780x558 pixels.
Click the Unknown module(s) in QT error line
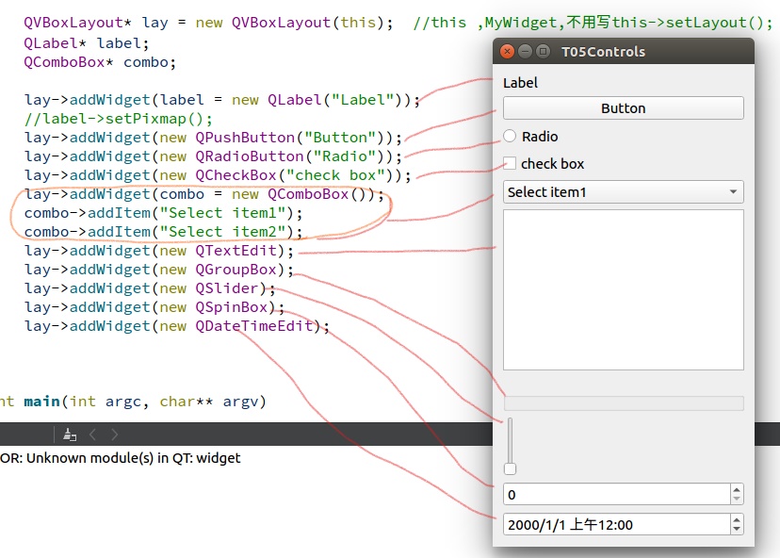[x=121, y=458]
